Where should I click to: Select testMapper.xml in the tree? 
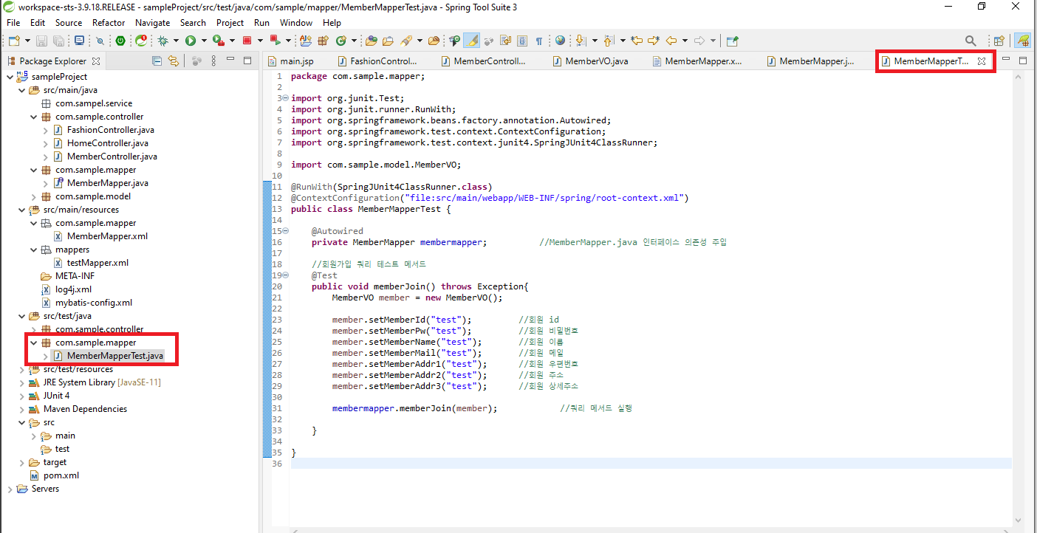(x=97, y=263)
